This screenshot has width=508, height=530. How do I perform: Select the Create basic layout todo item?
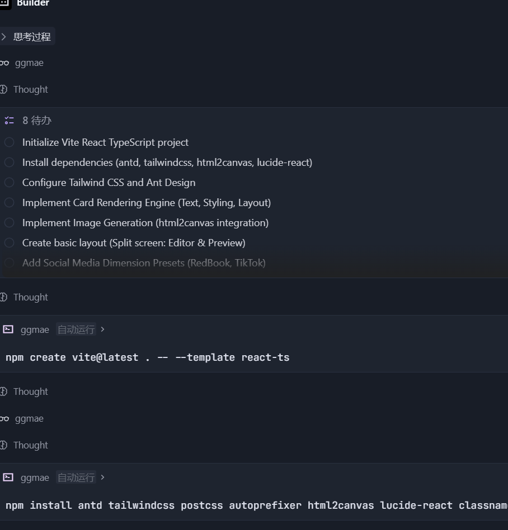(134, 243)
